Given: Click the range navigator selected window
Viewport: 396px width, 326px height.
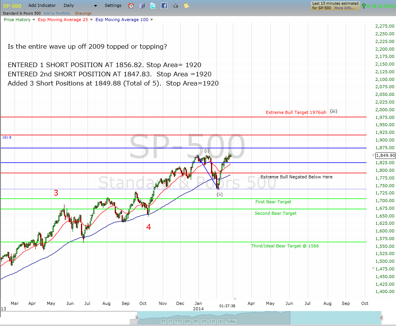Looking at the screenshot, I should pyautogui.click(x=259, y=318).
